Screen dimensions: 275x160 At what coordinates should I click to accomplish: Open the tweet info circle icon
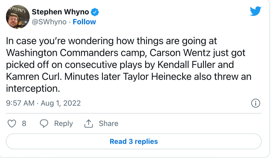point(256,103)
